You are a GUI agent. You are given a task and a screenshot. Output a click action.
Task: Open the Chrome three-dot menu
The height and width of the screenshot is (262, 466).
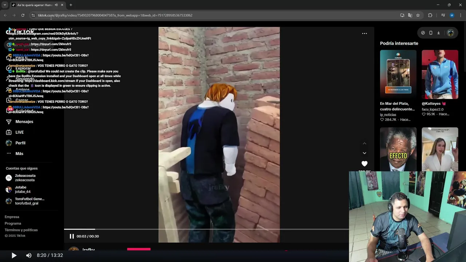(461, 15)
